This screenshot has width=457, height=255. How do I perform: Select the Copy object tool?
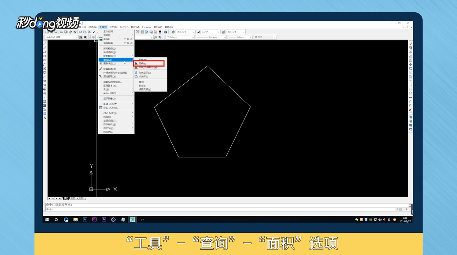click(411, 48)
